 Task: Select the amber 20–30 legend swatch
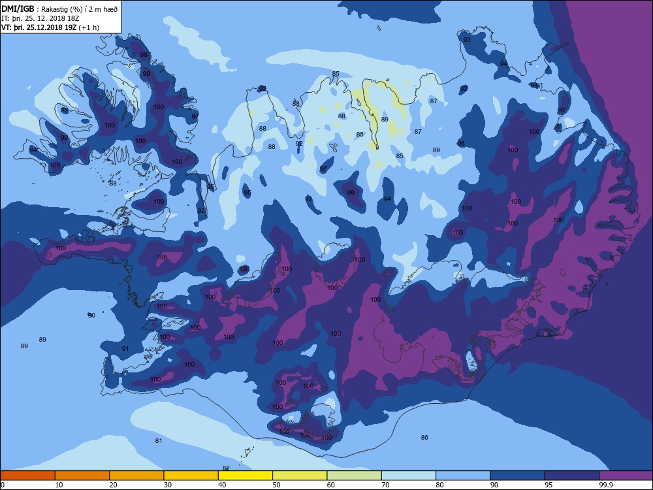tap(136, 476)
